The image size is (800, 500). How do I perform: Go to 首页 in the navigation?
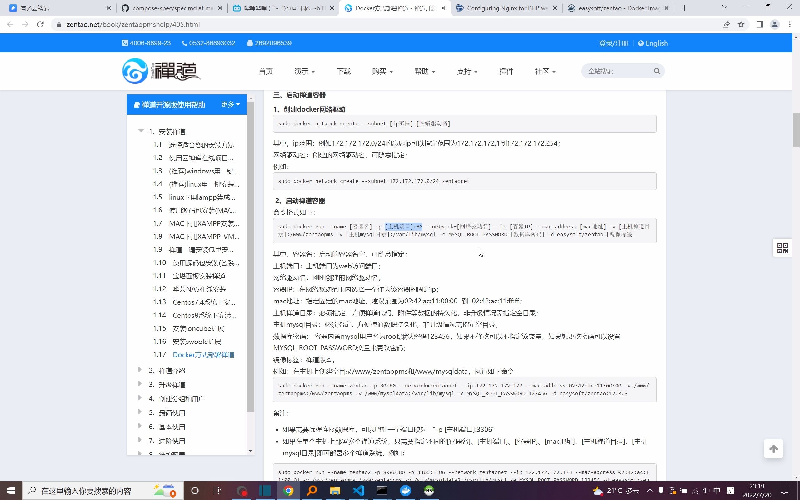pos(266,72)
